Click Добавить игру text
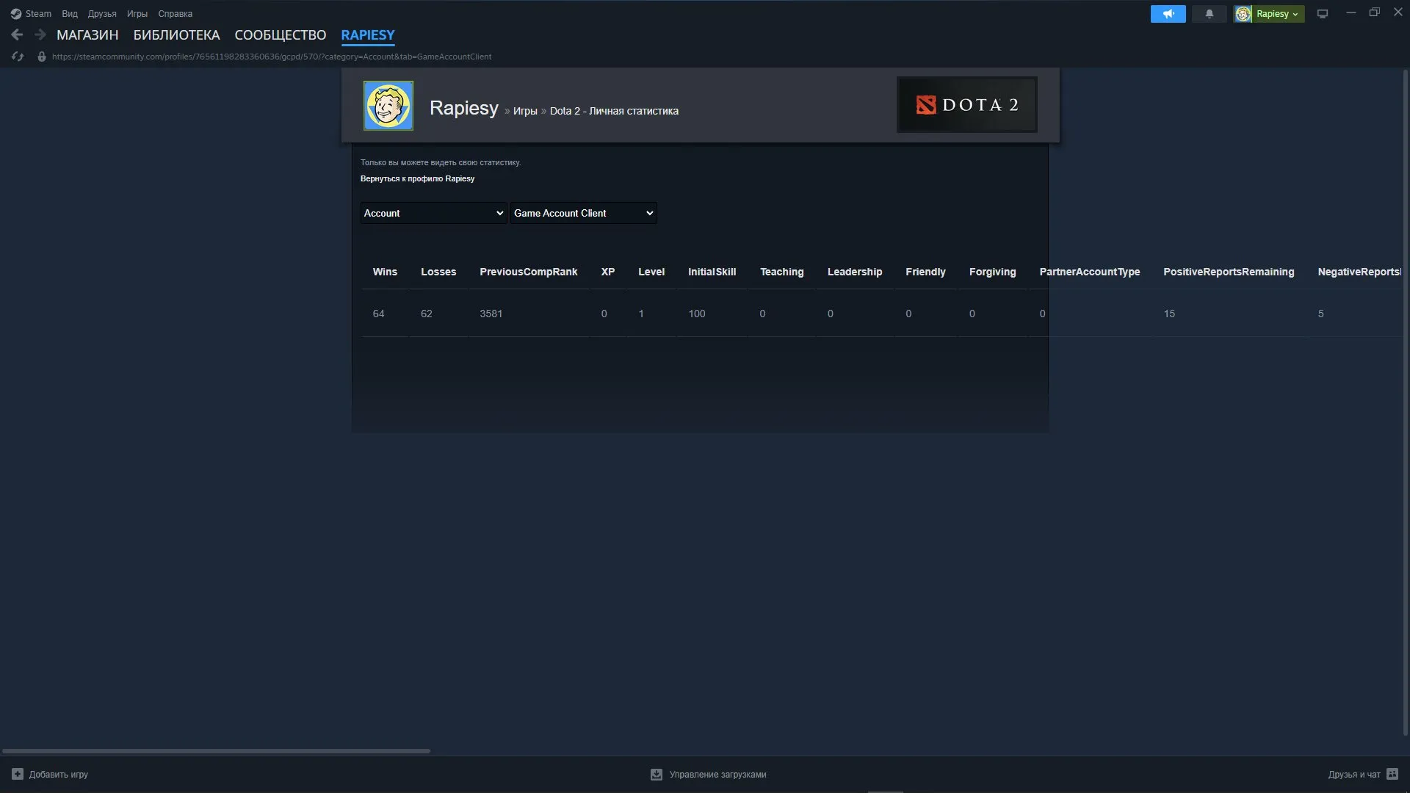 tap(59, 774)
